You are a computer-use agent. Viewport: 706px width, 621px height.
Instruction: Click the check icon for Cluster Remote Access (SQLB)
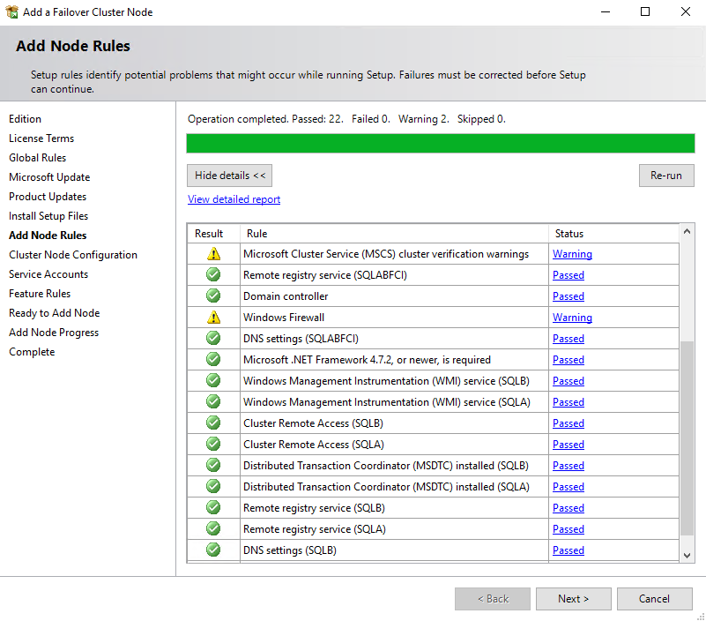(x=213, y=423)
